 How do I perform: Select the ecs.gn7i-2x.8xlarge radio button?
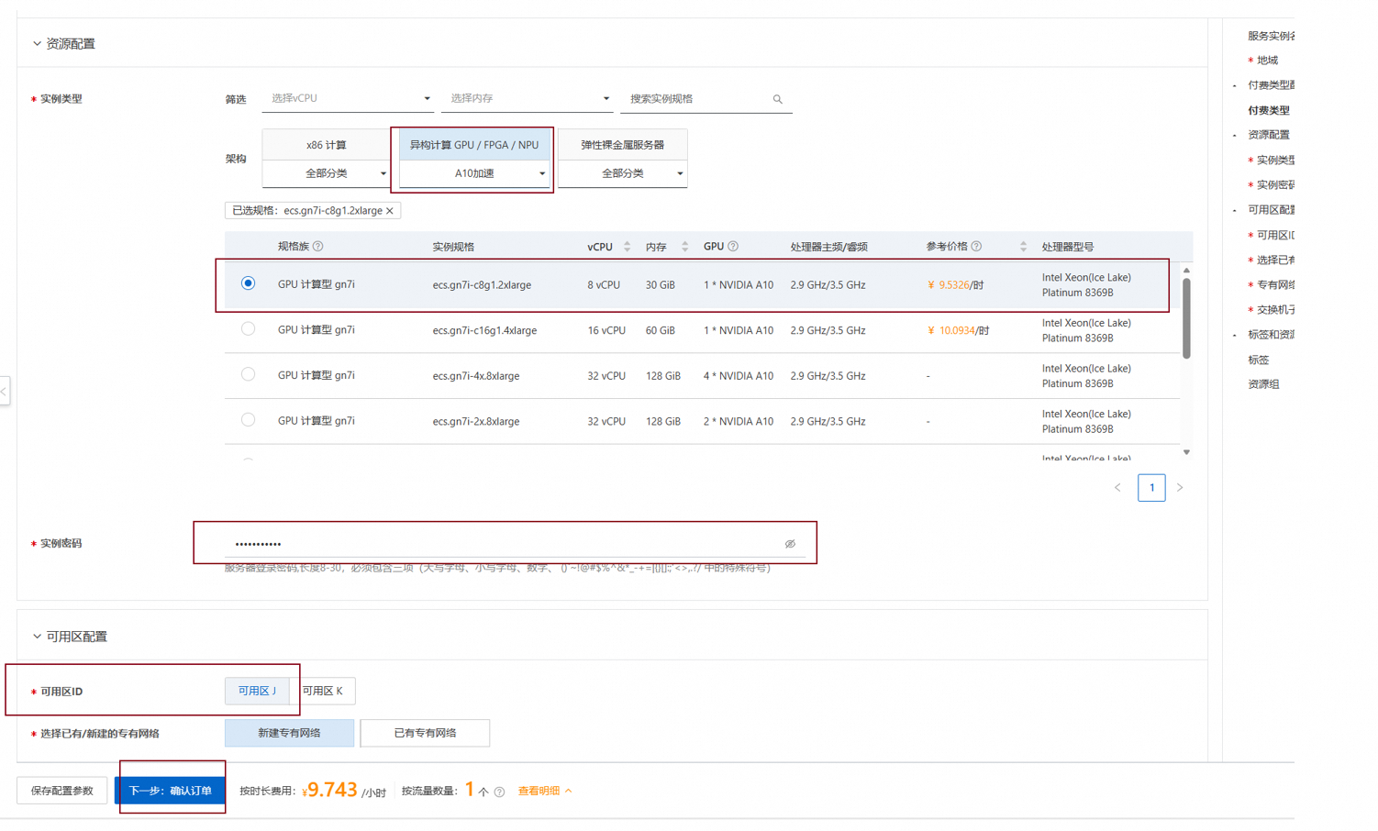(x=248, y=420)
